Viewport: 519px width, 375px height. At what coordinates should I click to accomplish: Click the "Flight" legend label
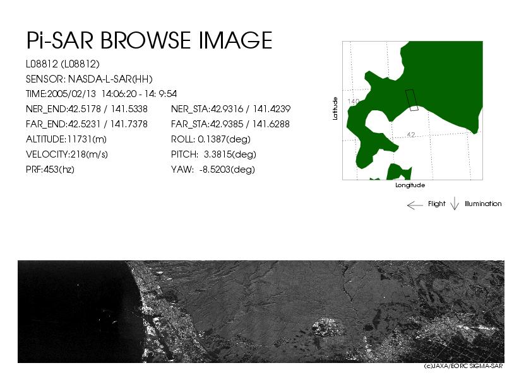click(436, 204)
